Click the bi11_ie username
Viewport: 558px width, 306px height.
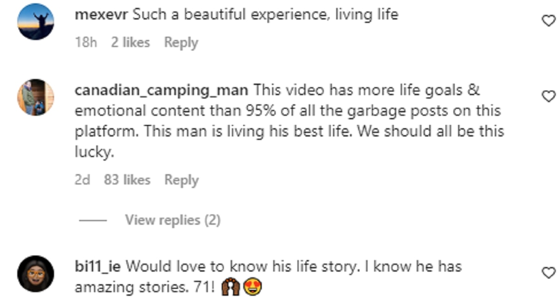(x=98, y=267)
